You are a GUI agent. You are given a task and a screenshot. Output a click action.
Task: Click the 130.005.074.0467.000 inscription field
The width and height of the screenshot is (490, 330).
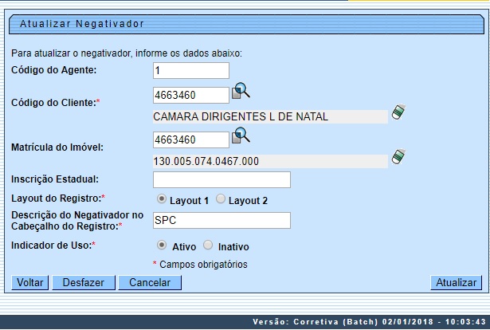pyautogui.click(x=269, y=161)
